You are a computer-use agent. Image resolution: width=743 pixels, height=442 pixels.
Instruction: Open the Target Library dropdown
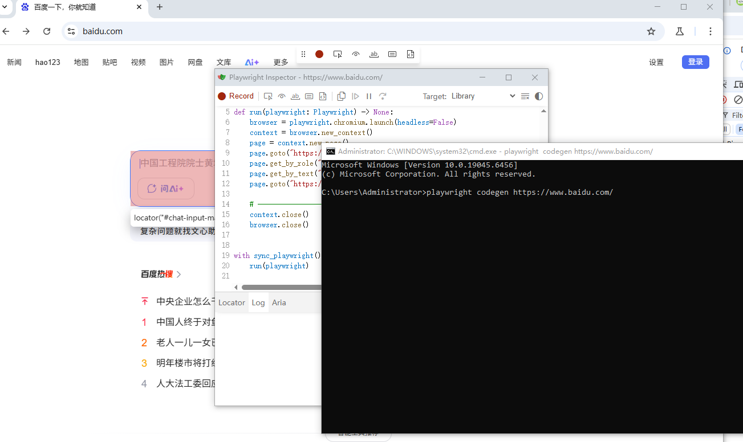click(x=483, y=96)
